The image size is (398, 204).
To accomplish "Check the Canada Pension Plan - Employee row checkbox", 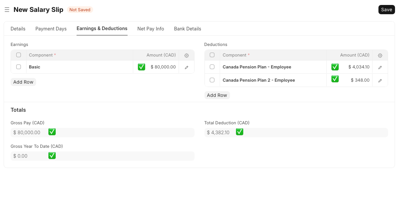I will click(x=212, y=67).
